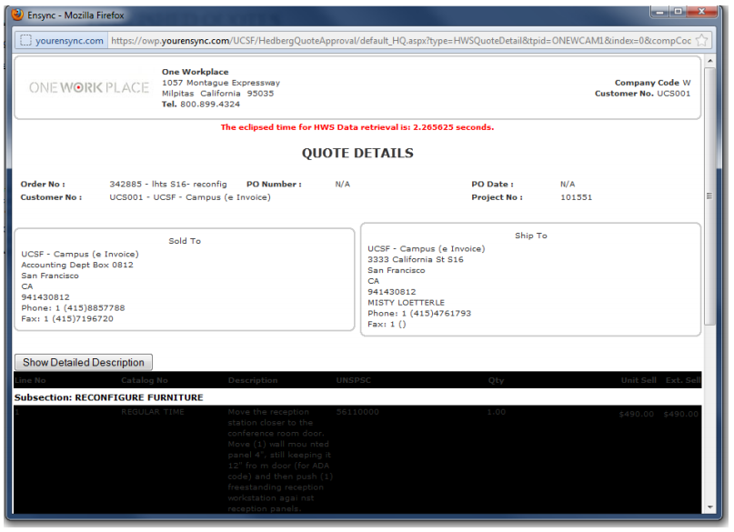Click 'San Francisco' in the Ship To box
This screenshot has width=734, height=532.
(397, 270)
